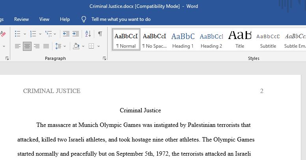Click page number 2 in header

coord(262,91)
